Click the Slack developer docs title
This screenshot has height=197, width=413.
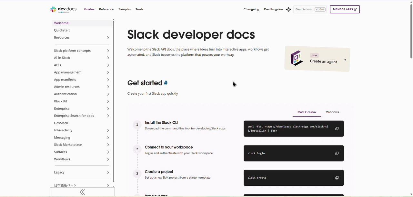point(191,34)
